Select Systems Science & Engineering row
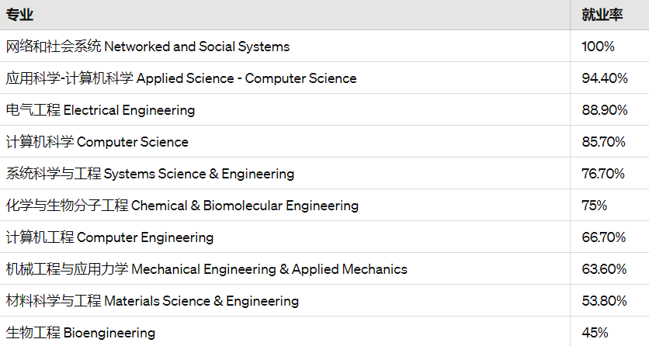This screenshot has height=346, width=649. point(324,174)
